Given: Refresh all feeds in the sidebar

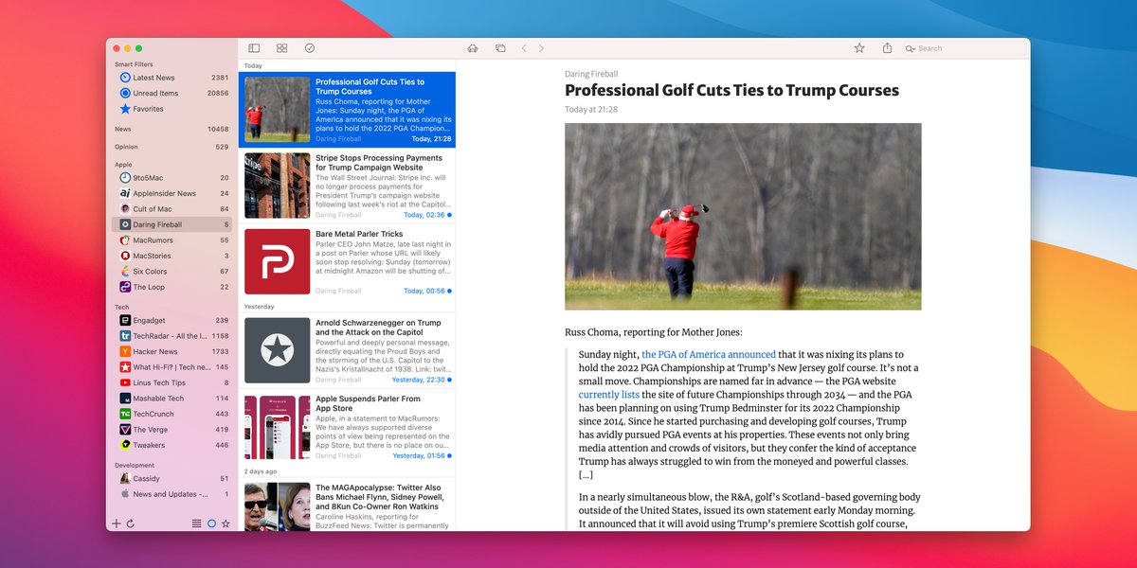Looking at the screenshot, I should [130, 523].
